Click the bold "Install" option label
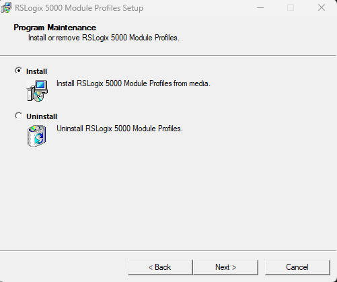 point(36,71)
